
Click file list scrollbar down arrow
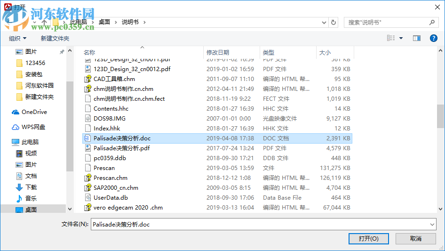coord(440,209)
